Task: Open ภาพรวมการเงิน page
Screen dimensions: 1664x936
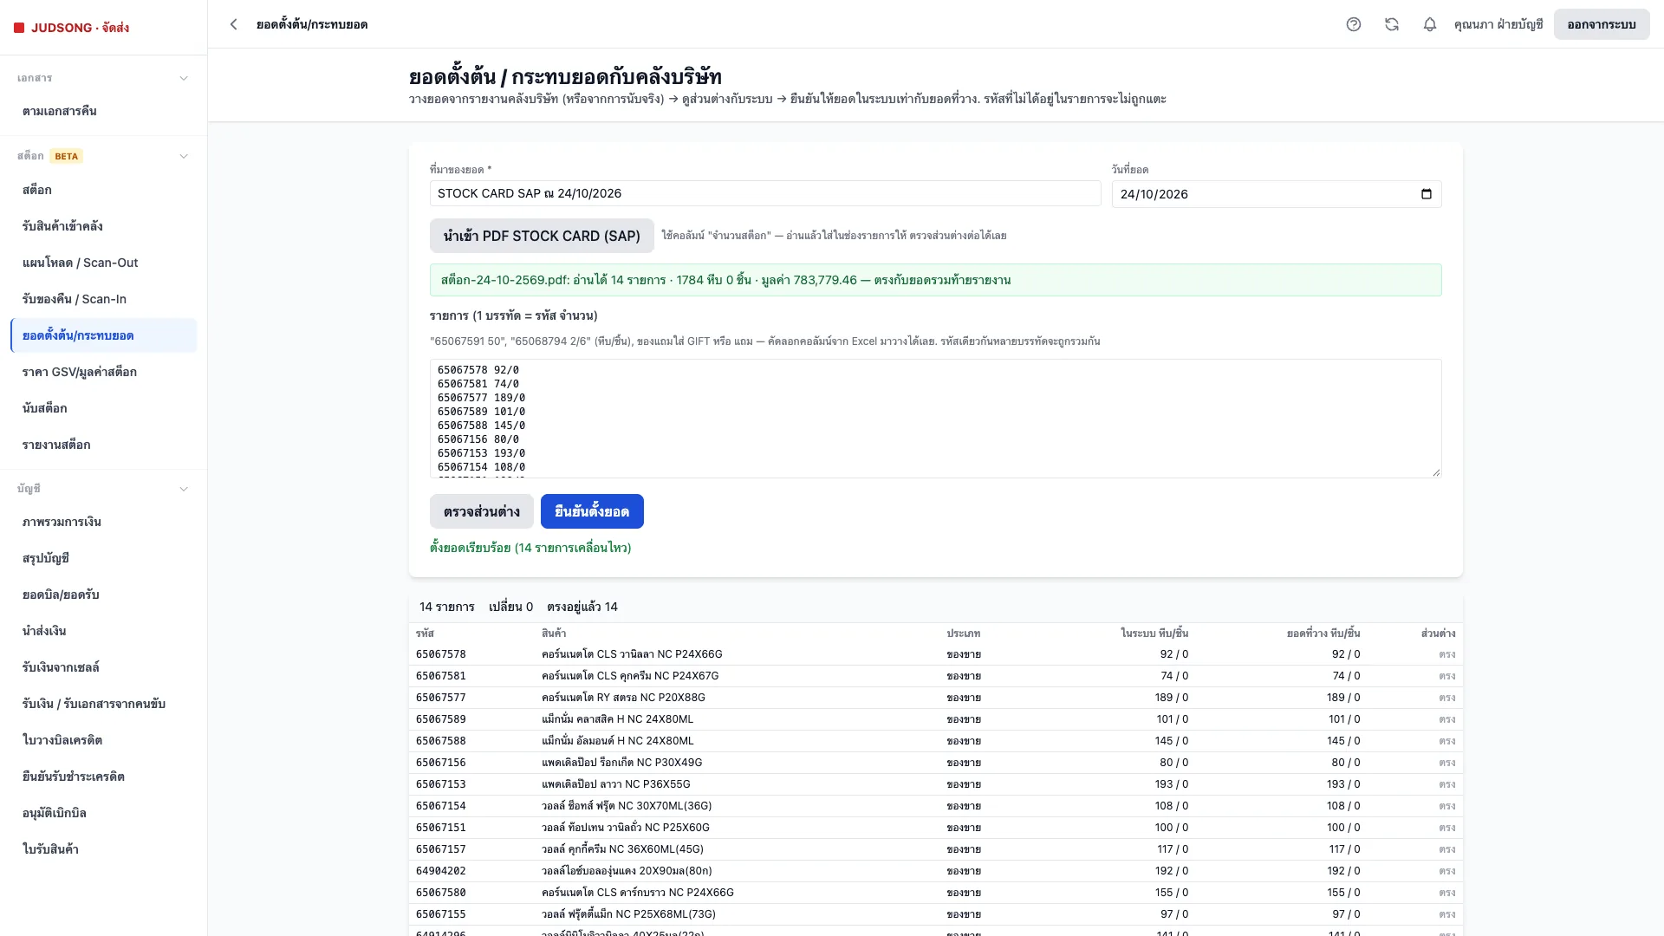Action: pyautogui.click(x=103, y=522)
